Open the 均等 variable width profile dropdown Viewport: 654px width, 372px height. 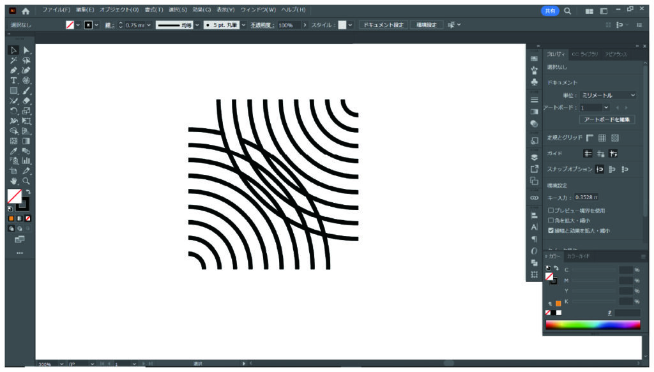tap(197, 25)
